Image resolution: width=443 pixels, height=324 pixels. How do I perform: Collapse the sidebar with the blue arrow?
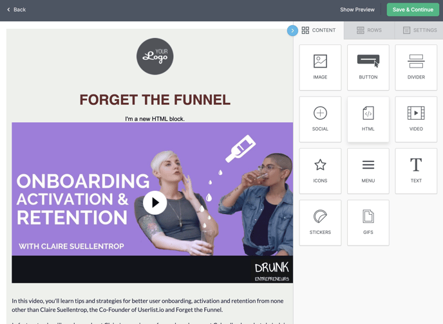point(292,30)
